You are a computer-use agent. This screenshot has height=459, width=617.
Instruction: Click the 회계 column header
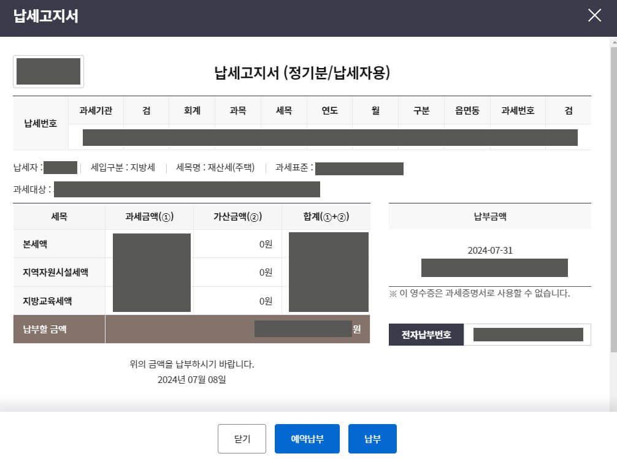(x=191, y=111)
